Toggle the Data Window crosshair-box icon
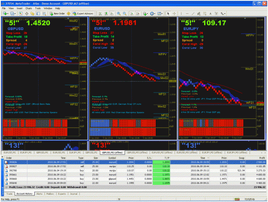This screenshot has width=268, height=202. 27,13
